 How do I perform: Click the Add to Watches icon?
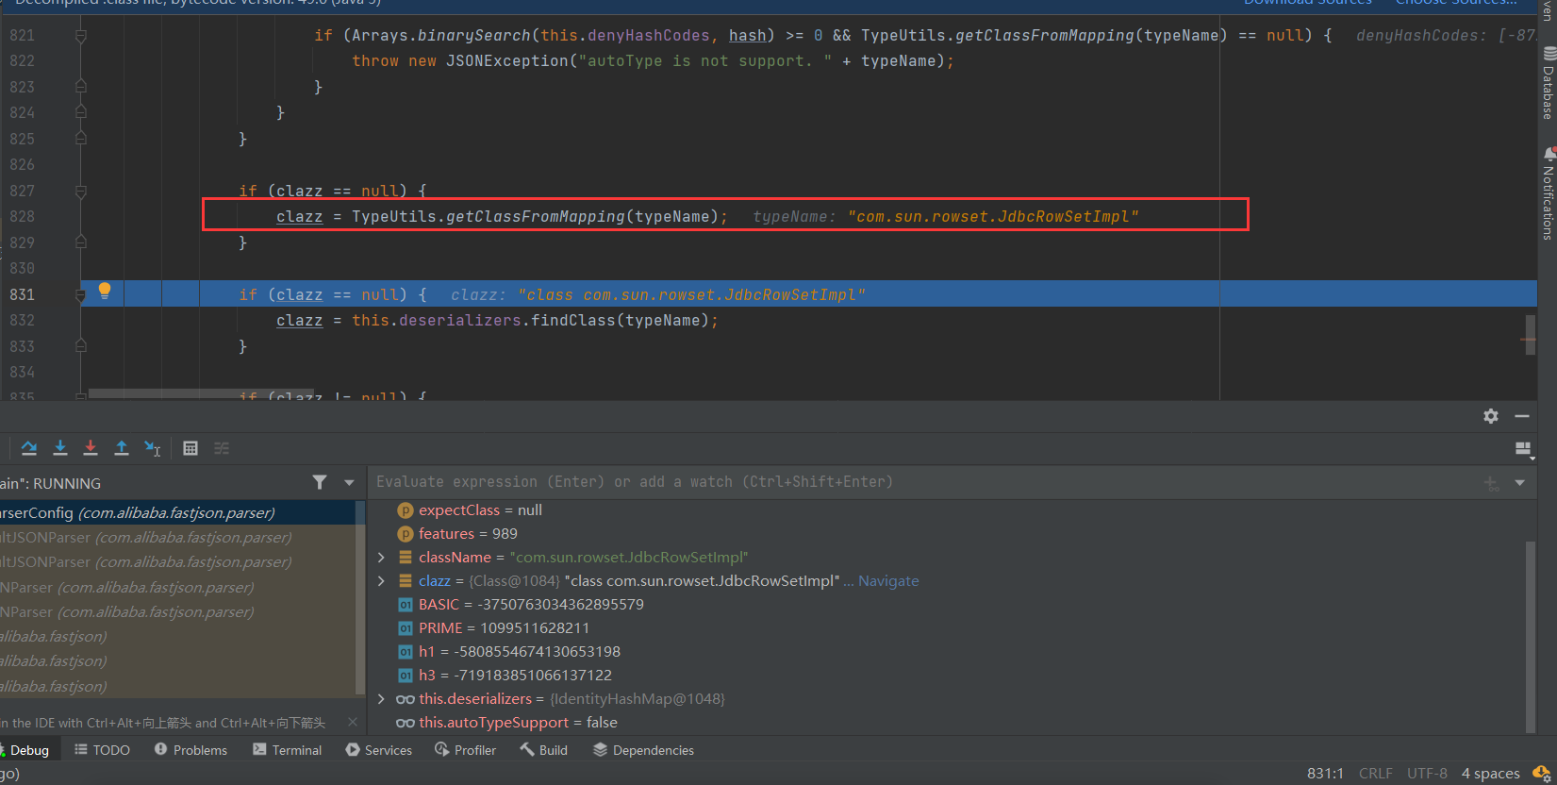[1492, 483]
